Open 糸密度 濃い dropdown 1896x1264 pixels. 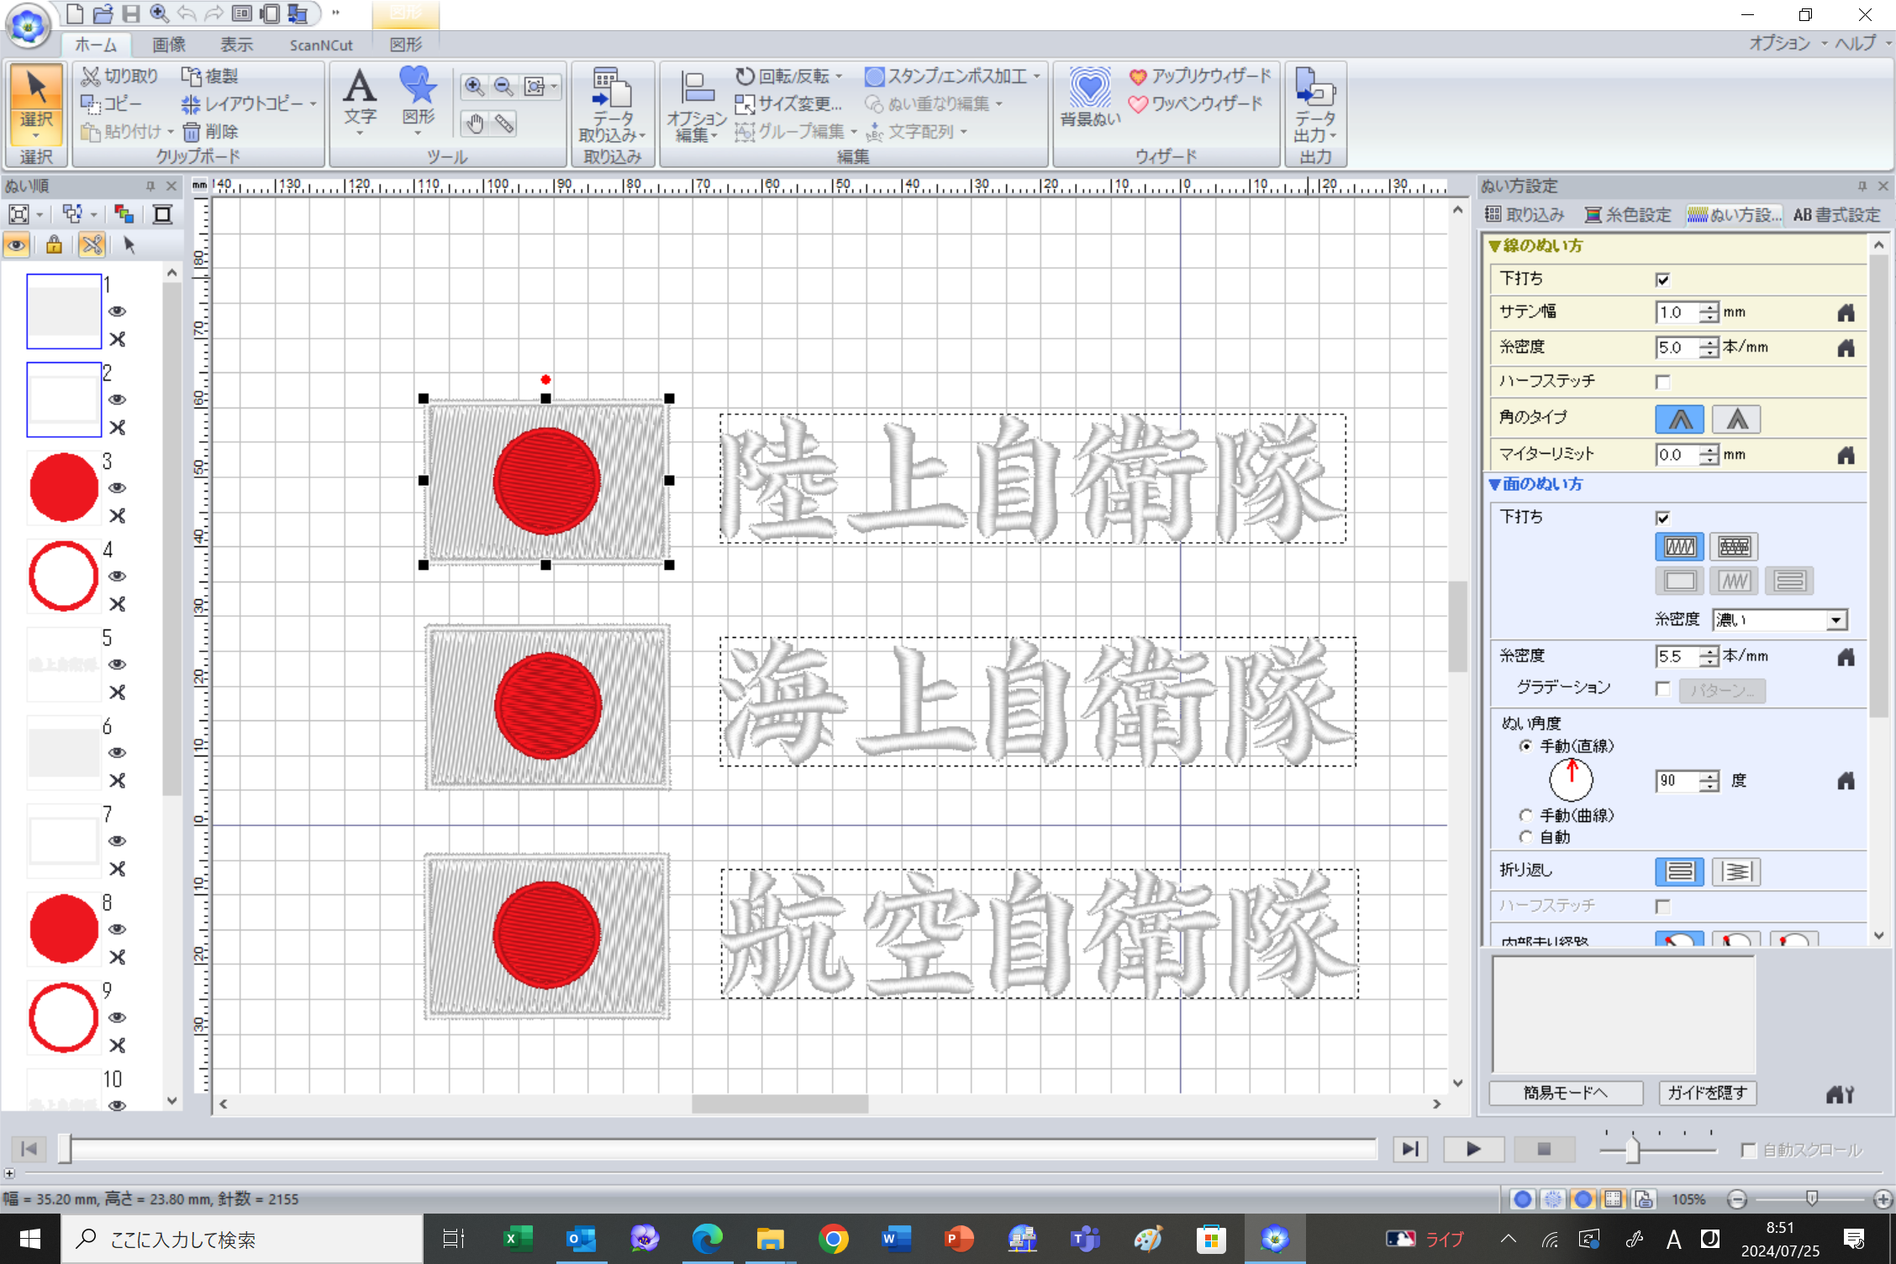(1836, 620)
